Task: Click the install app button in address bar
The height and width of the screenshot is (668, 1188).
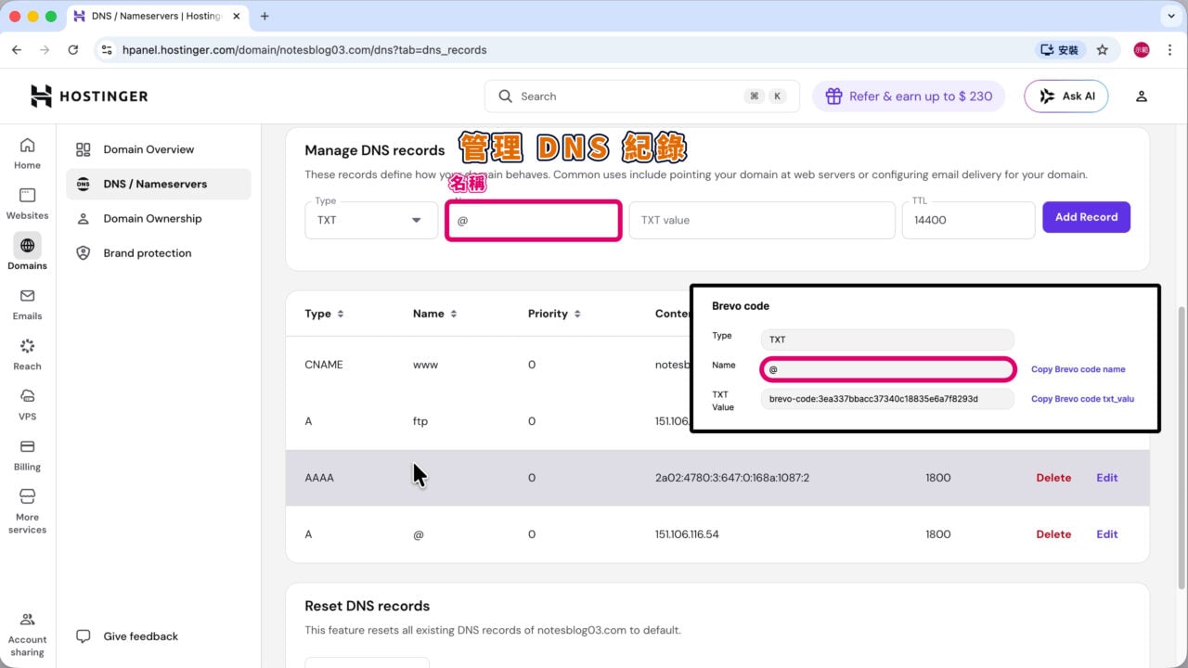Action: coord(1059,50)
